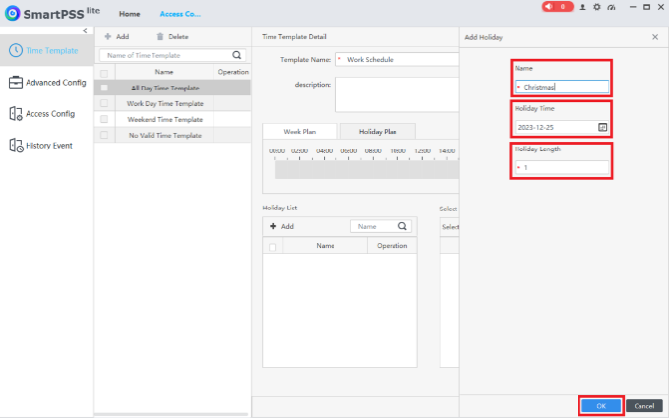
Task: Check the Work Day Time Template checkbox
Action: click(x=104, y=103)
